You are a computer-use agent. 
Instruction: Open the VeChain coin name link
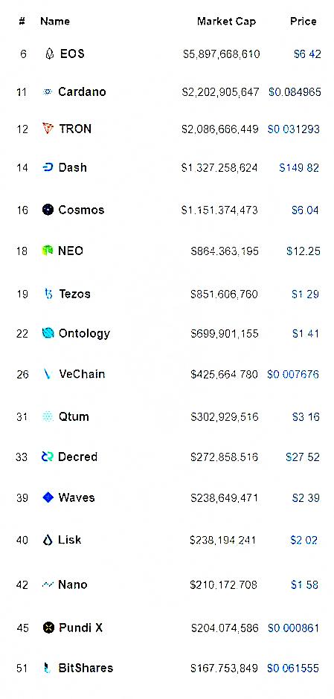[x=82, y=373]
